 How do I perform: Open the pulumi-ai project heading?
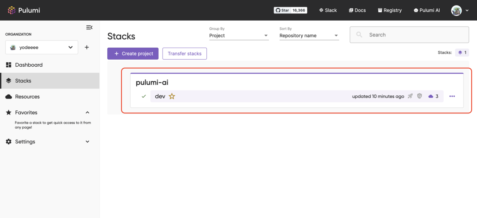152,83
